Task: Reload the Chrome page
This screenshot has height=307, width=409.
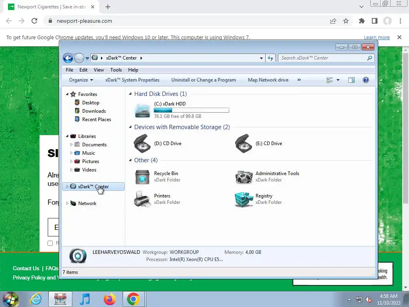Action: pos(34,21)
